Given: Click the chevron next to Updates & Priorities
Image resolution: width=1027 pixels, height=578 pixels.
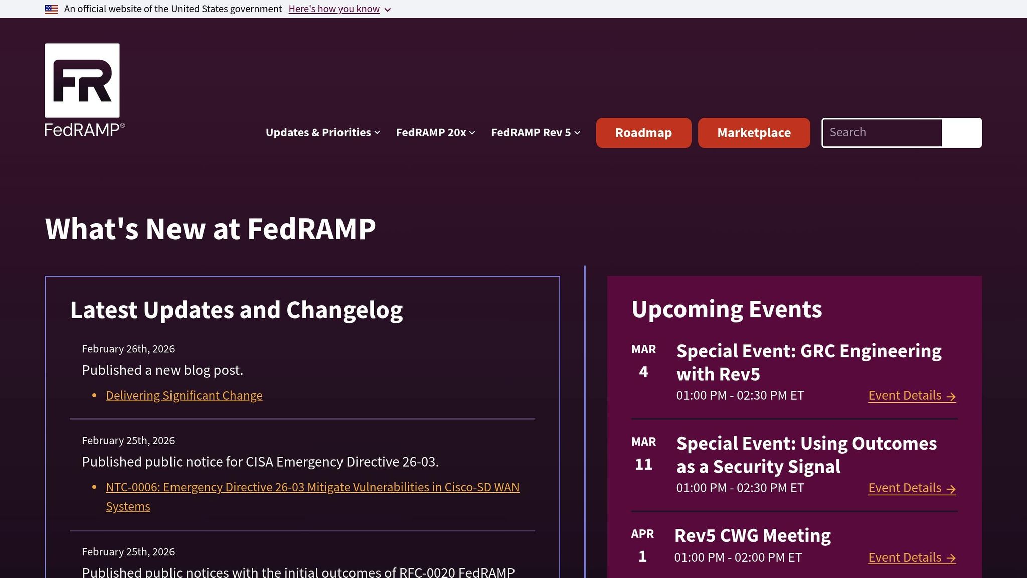Looking at the screenshot, I should point(377,133).
